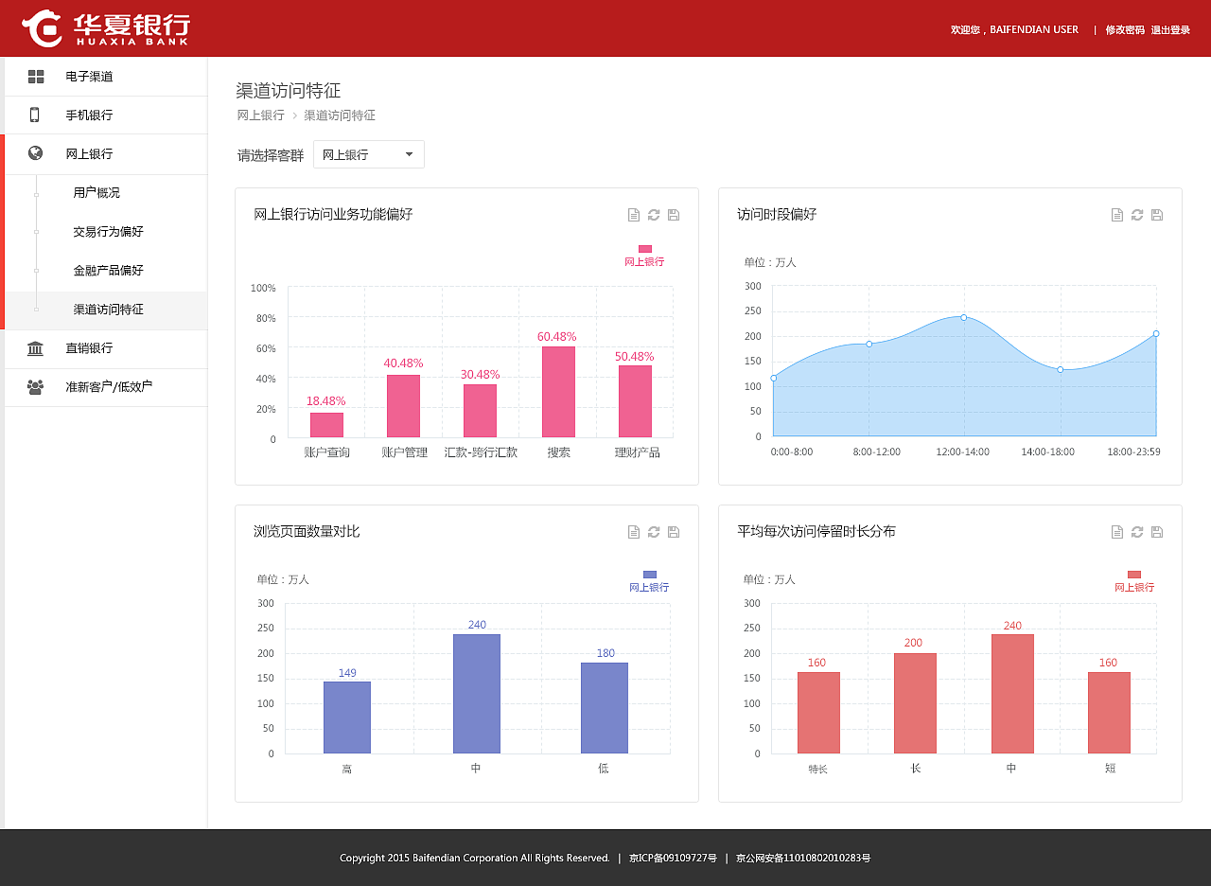This screenshot has height=886, width=1211.
Task: Refresh the 网上银行访问业务功能偏好 chart
Action: tap(654, 215)
